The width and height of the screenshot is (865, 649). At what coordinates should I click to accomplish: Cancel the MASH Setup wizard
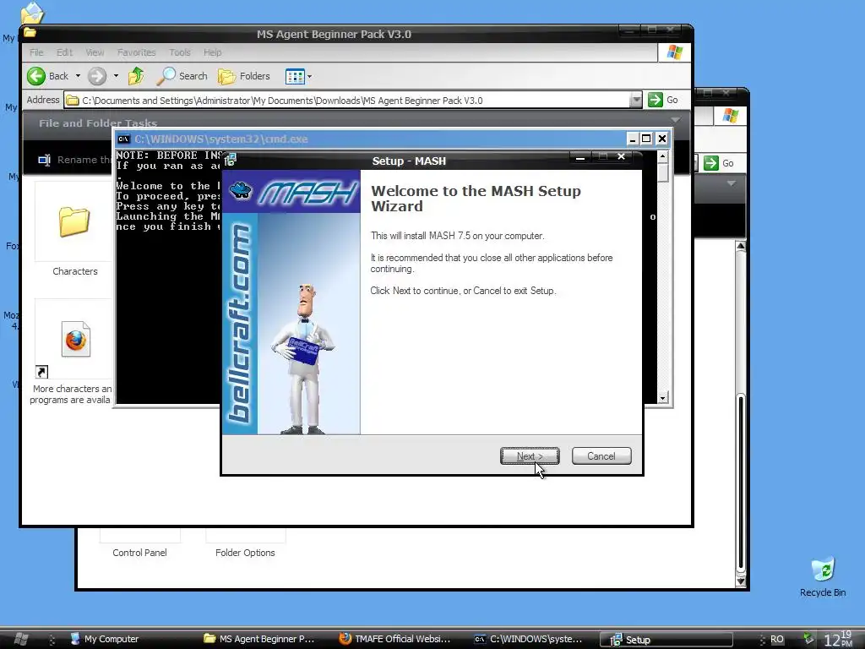pos(601,455)
